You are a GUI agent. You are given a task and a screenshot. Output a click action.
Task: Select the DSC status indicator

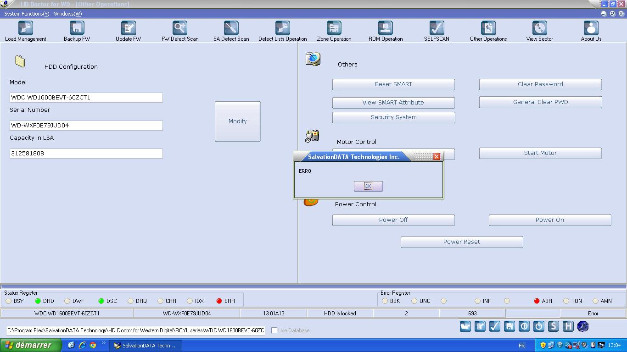[x=101, y=301]
